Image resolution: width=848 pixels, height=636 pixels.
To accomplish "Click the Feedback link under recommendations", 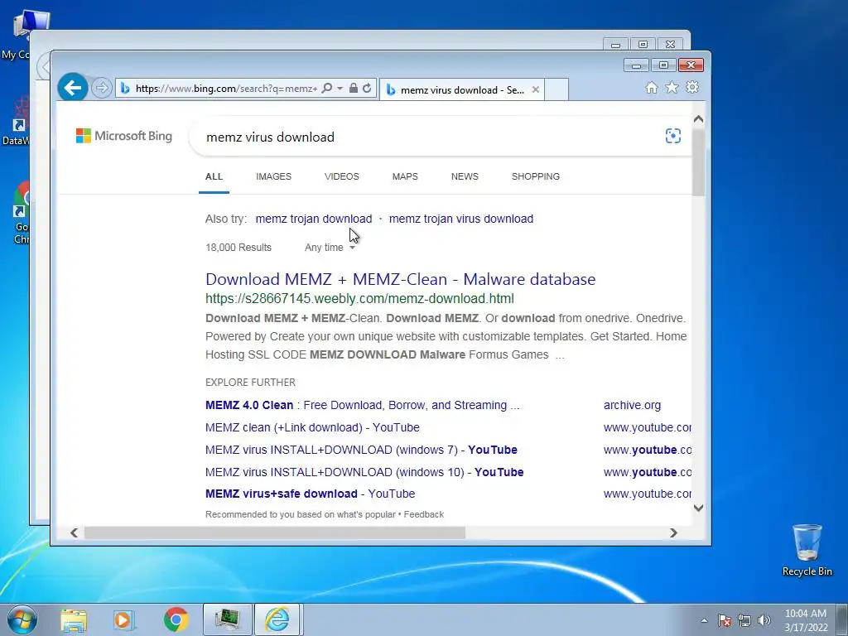I will [x=423, y=514].
